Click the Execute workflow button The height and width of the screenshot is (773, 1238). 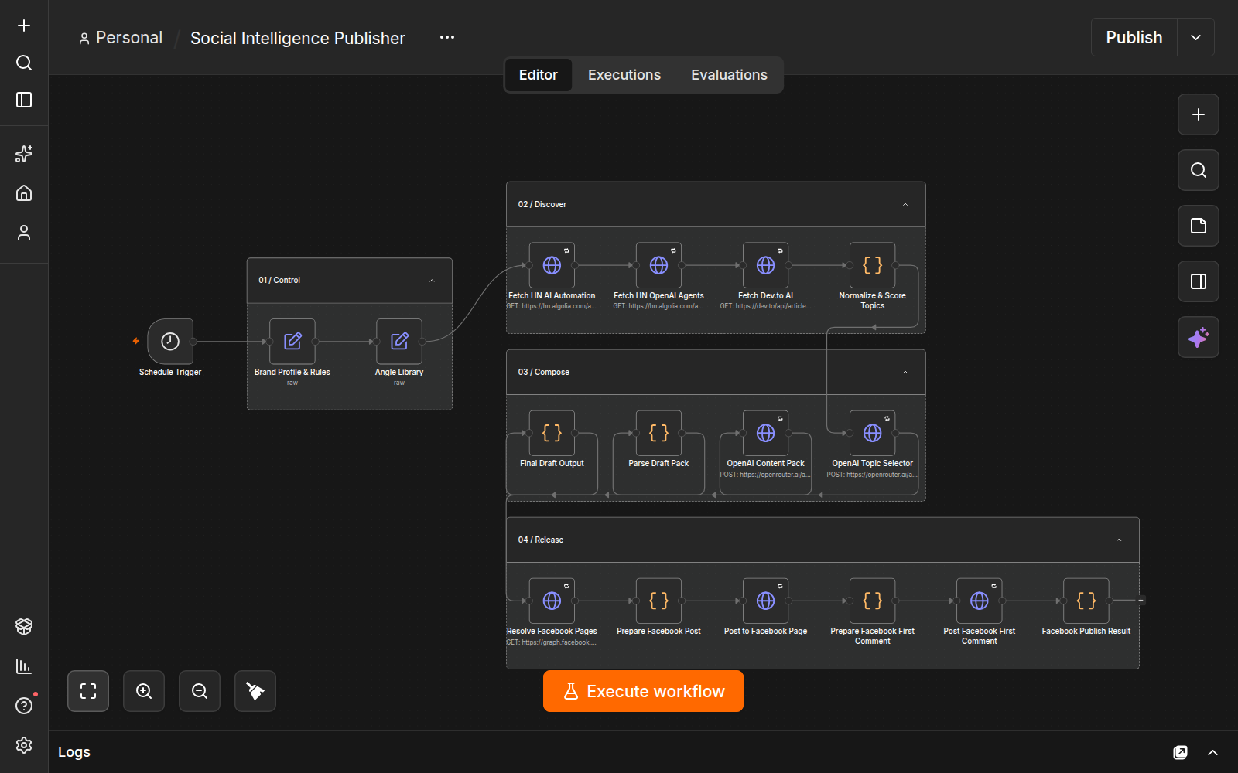pyautogui.click(x=643, y=691)
